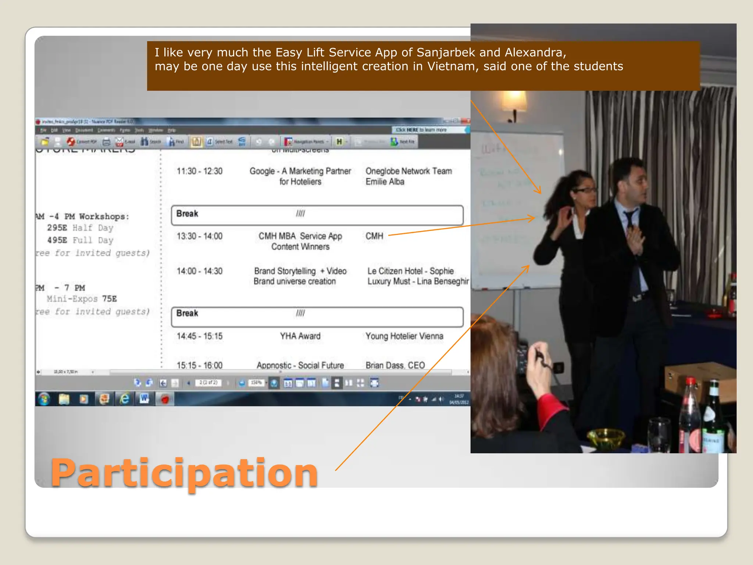
Task: Open the Document menu
Action: click(x=84, y=130)
